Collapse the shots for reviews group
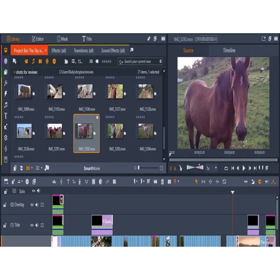The height and width of the screenshot is (280, 280). [x=14, y=72]
